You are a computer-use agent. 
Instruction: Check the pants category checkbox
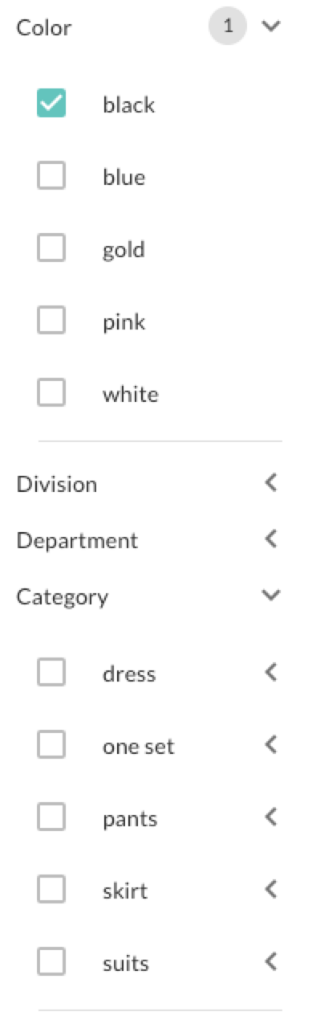click(51, 817)
